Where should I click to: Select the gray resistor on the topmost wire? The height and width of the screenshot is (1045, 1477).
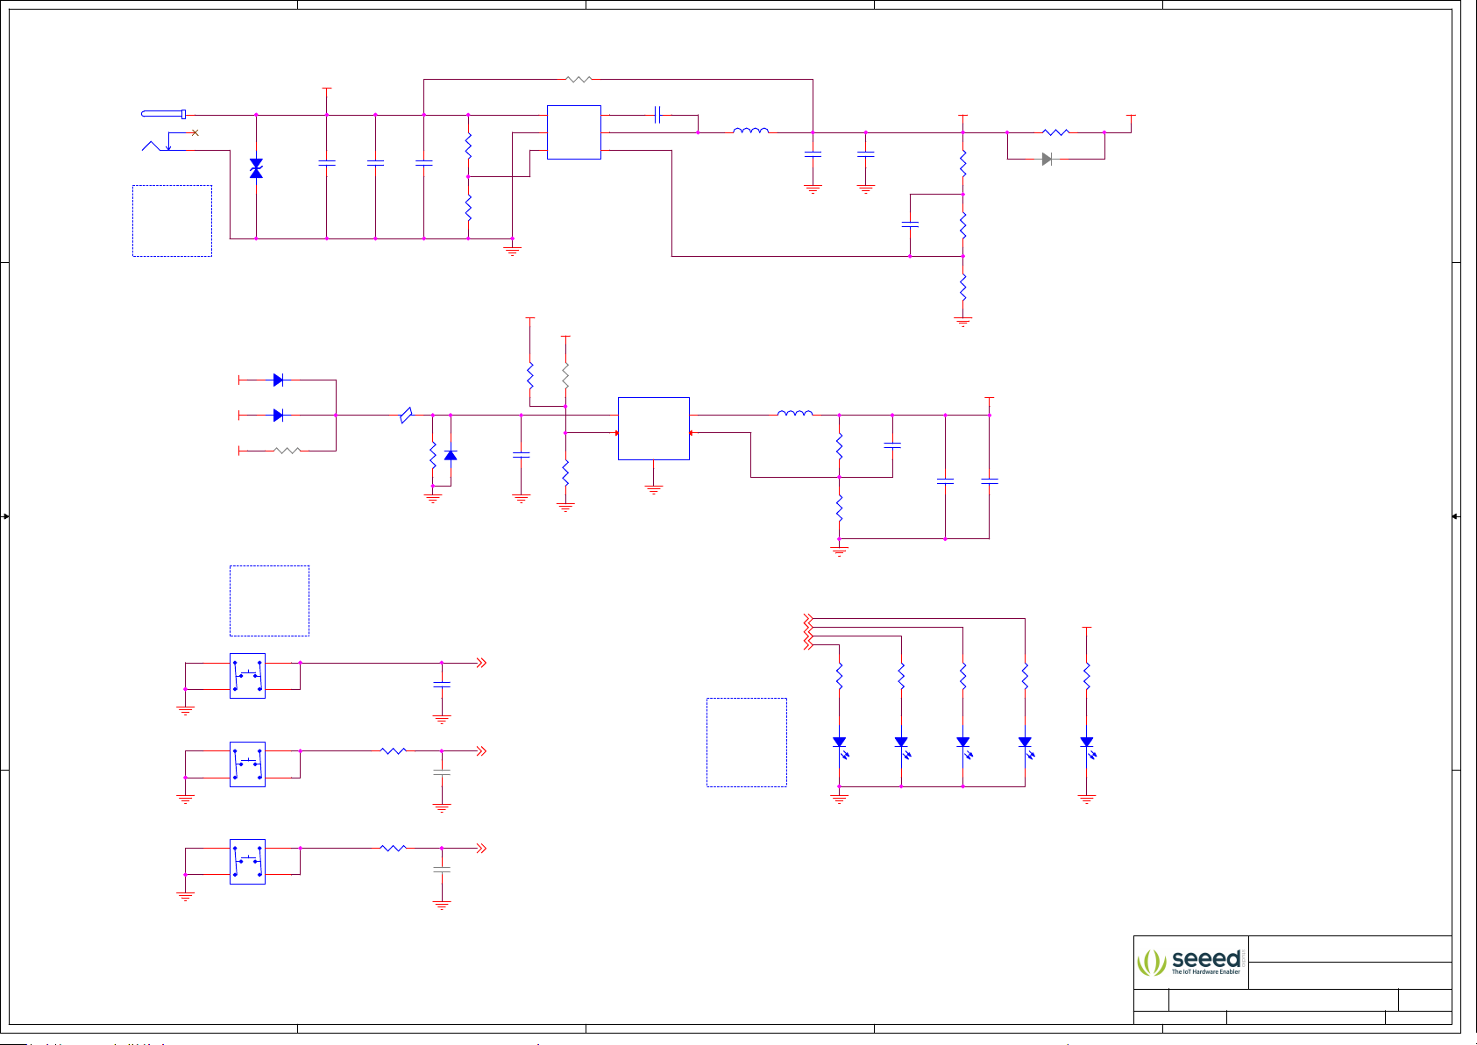(x=579, y=79)
